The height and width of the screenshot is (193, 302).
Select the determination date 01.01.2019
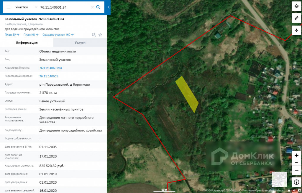coord(48,174)
